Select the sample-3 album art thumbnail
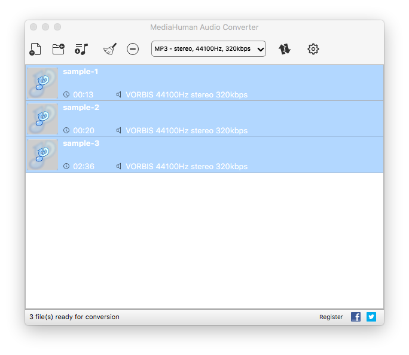The height and width of the screenshot is (355, 409). [42, 155]
